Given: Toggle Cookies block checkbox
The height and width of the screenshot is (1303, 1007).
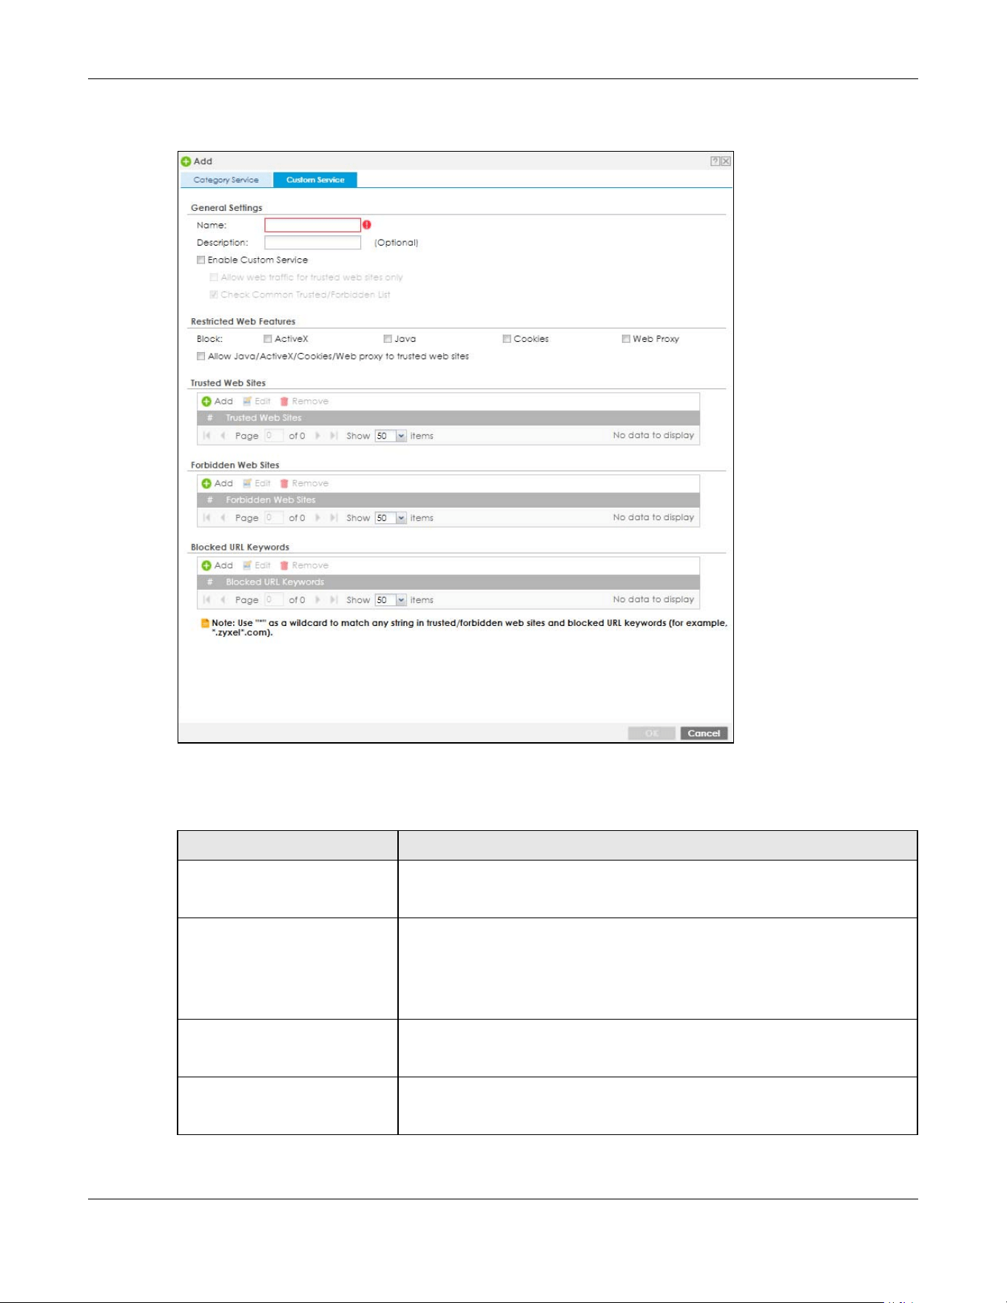Looking at the screenshot, I should [507, 339].
